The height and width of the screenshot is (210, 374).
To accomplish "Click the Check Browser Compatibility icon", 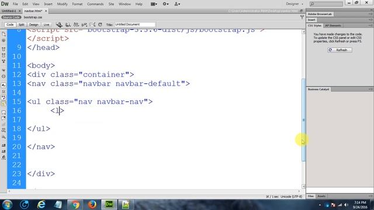I will click(92, 24).
